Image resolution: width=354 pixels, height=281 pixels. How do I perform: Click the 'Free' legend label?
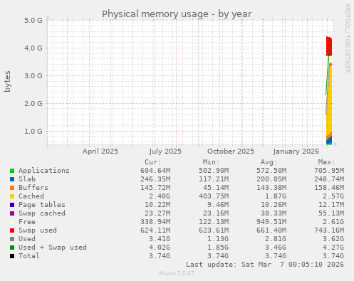[27, 222]
